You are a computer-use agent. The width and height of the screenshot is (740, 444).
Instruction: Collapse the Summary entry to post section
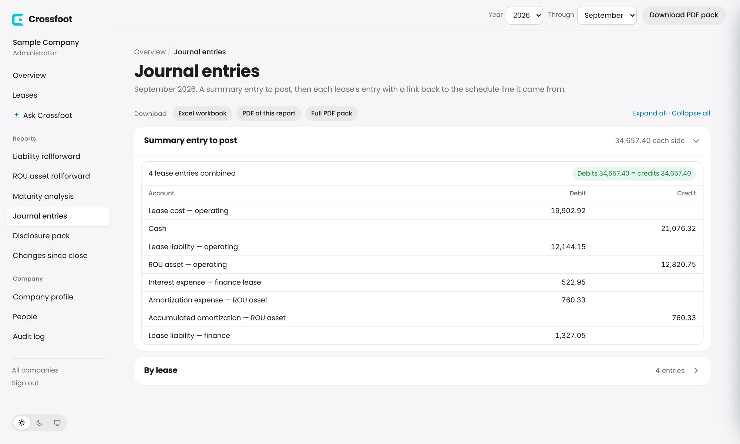[x=696, y=141]
